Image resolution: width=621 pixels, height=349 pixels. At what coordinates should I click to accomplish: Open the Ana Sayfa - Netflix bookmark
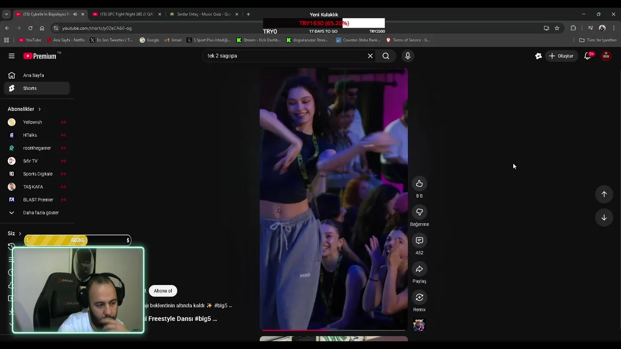pyautogui.click(x=65, y=40)
